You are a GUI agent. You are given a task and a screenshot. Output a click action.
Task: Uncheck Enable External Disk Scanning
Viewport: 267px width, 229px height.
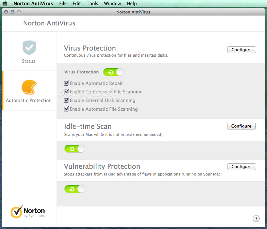pyautogui.click(x=67, y=100)
